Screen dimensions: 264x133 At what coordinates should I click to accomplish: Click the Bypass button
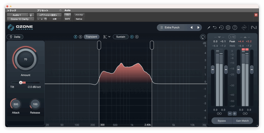221,121
